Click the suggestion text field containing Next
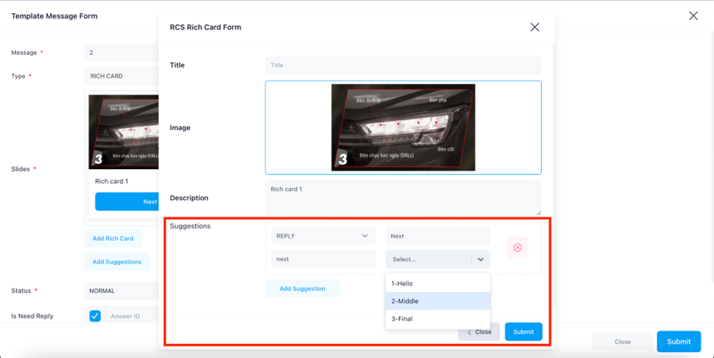The image size is (714, 358). 437,236
